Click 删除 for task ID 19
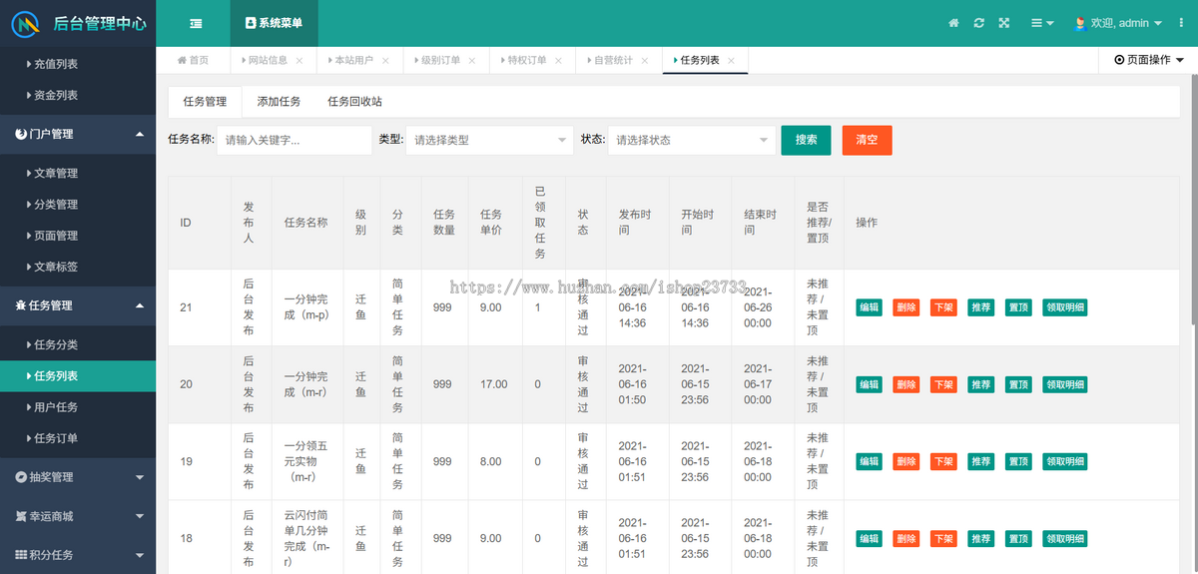This screenshot has height=574, width=1198. click(906, 461)
